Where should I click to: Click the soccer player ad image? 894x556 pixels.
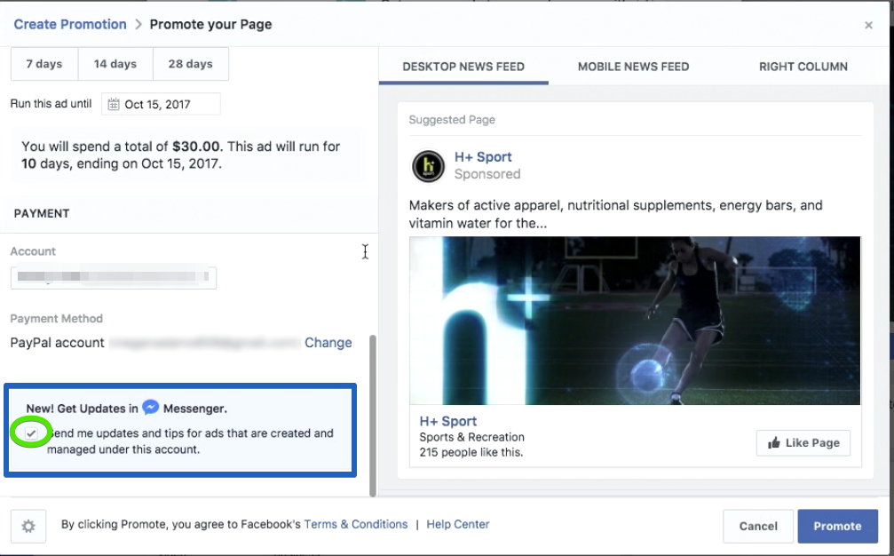tap(635, 321)
